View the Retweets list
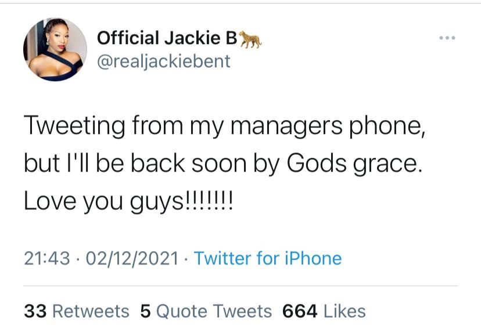 coord(91,311)
